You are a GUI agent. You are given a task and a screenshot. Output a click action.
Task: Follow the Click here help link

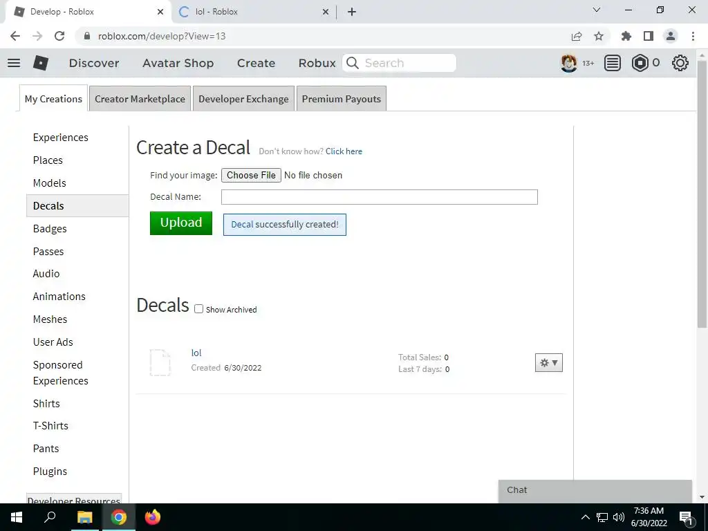(344, 151)
